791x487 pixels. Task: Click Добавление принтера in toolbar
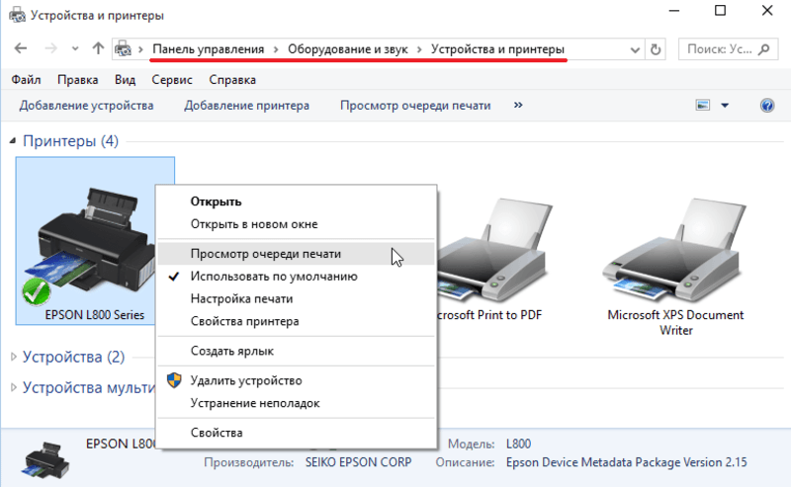click(x=246, y=106)
